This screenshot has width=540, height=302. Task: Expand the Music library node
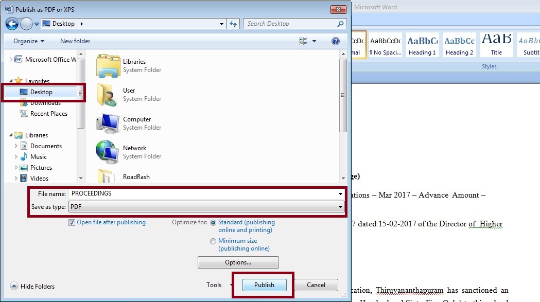[16, 157]
